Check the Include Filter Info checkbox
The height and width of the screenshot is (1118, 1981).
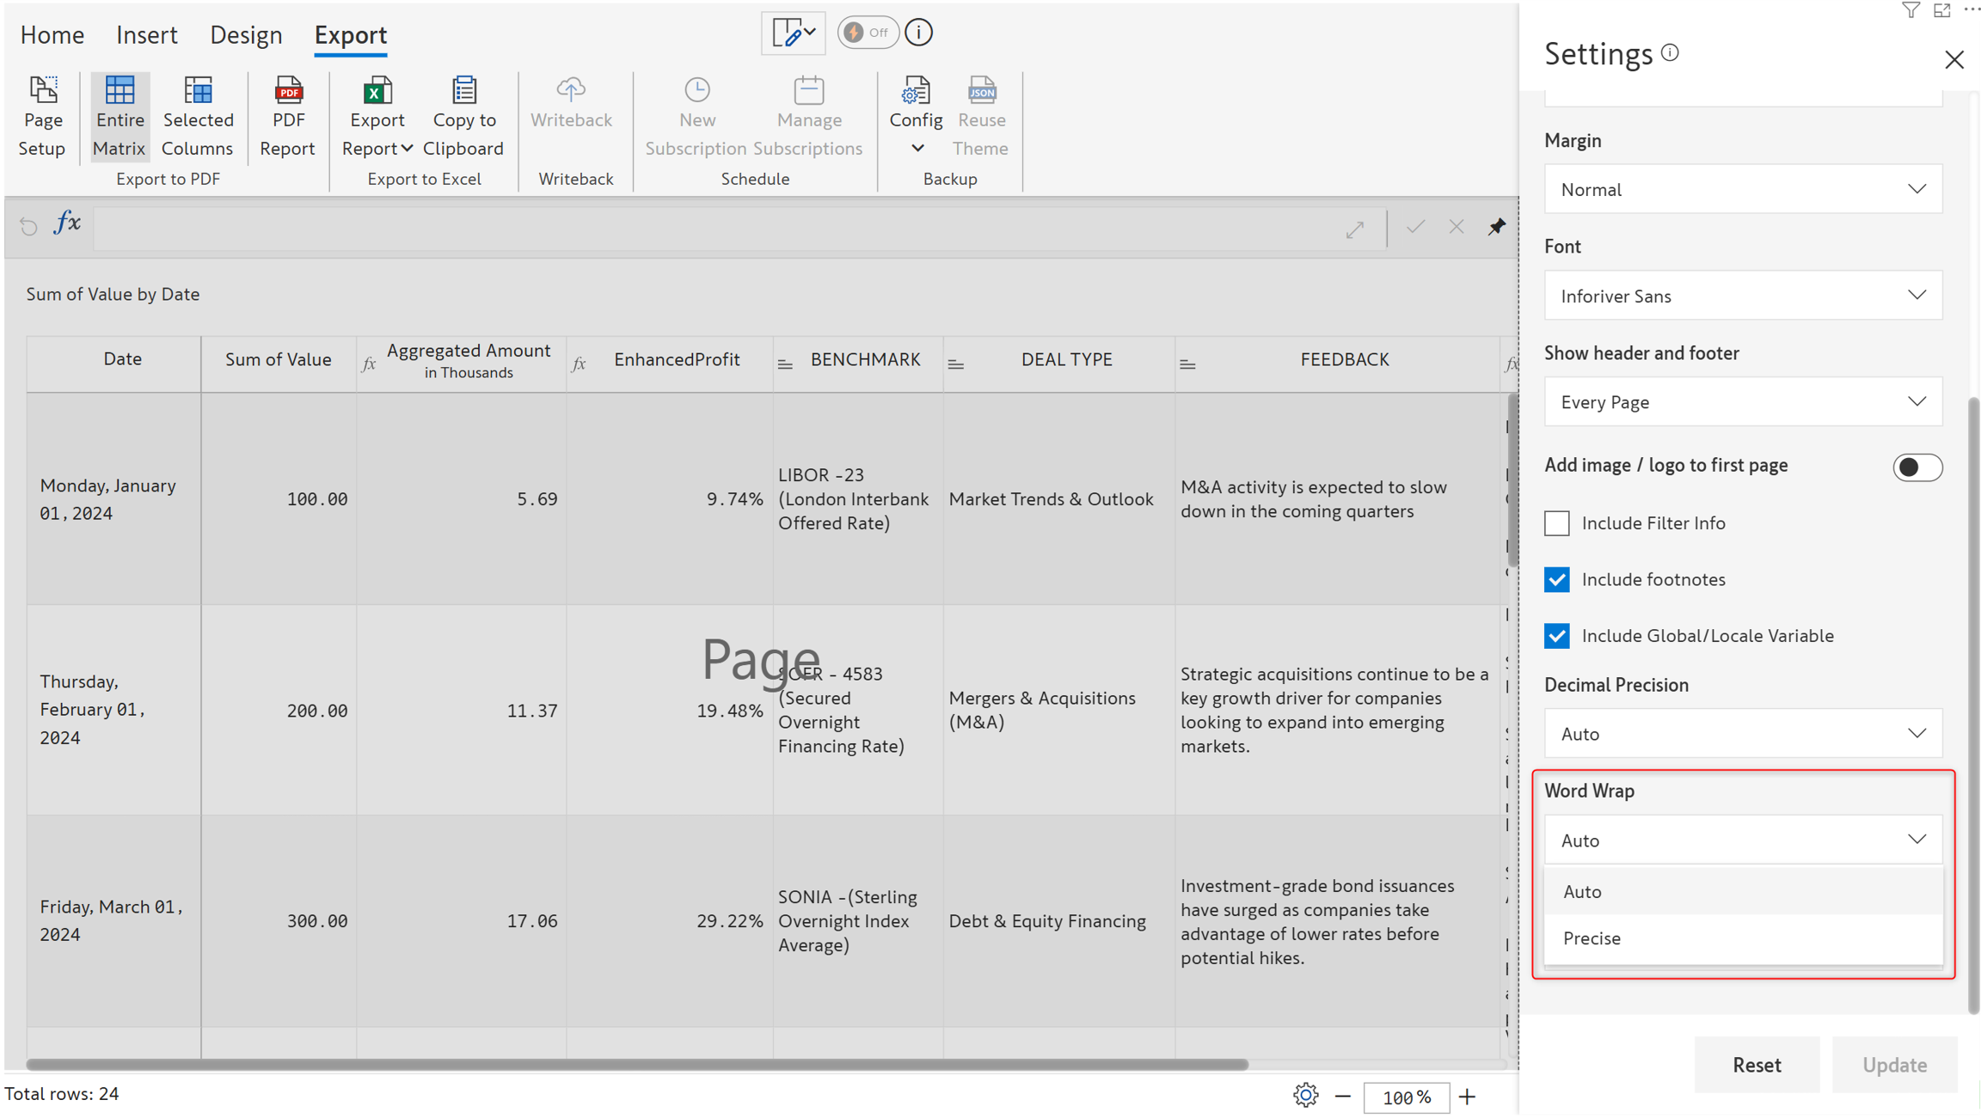click(1557, 523)
